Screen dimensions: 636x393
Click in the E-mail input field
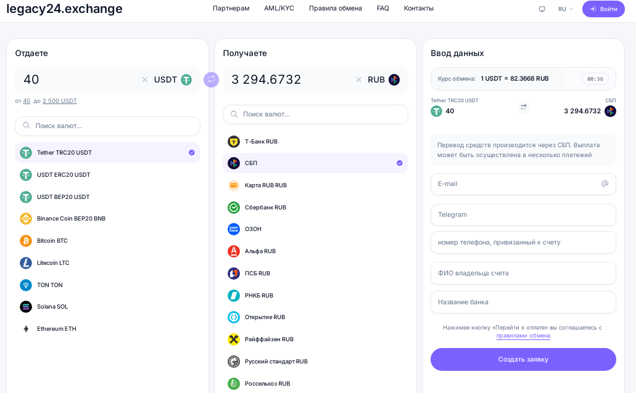click(523, 184)
